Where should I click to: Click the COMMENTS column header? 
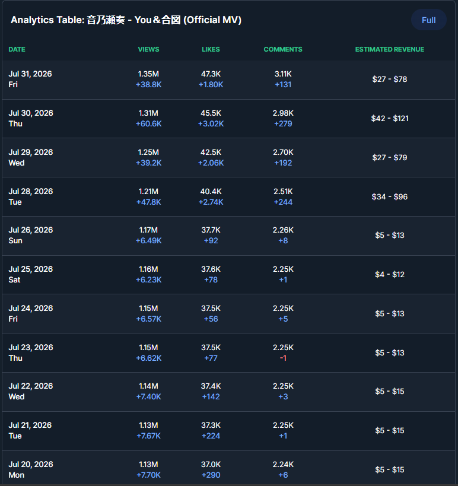click(x=283, y=49)
